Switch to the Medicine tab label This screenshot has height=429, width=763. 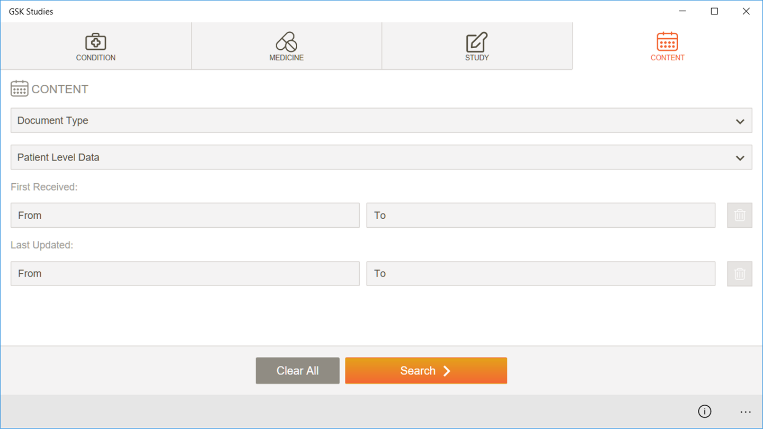tap(286, 58)
